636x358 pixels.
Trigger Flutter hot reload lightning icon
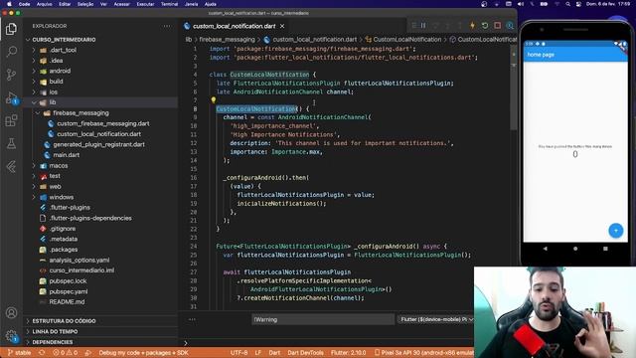472,26
